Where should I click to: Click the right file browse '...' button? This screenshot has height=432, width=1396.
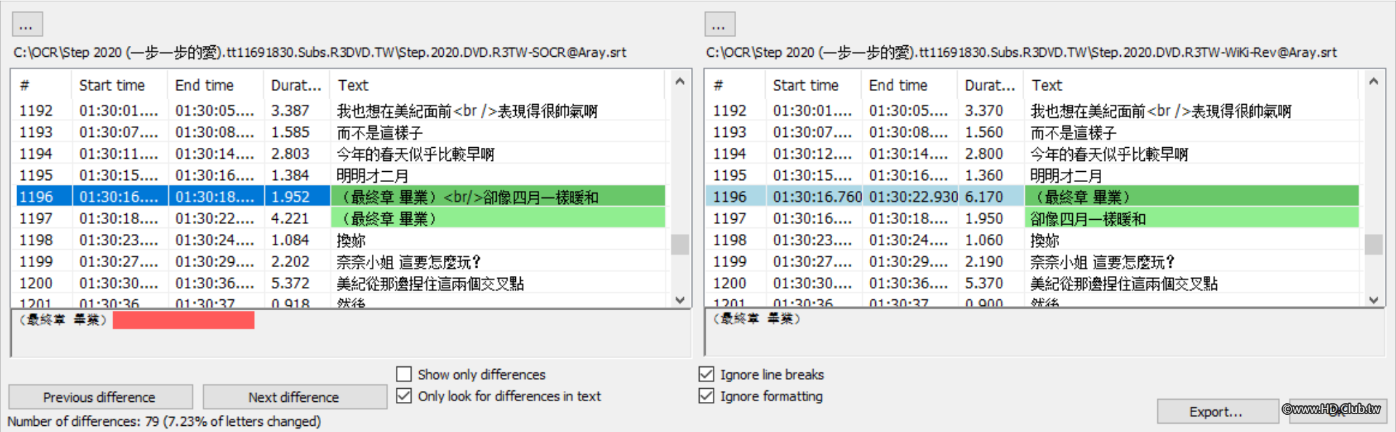coord(720,25)
